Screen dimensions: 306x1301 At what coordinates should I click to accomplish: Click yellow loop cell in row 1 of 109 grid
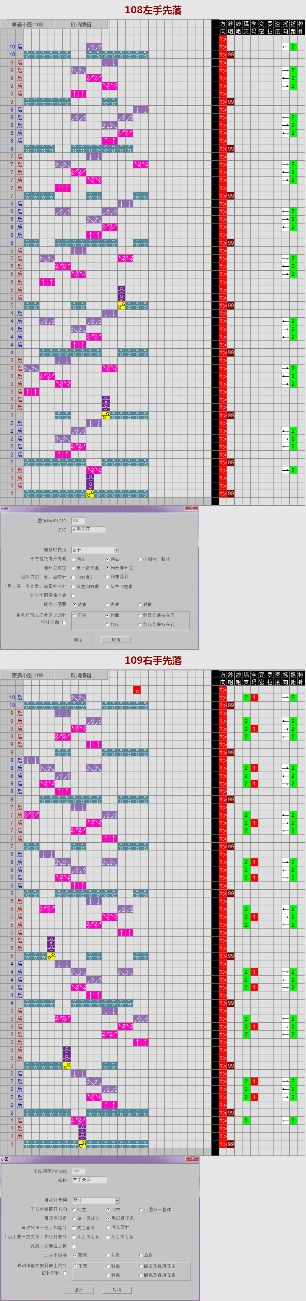82,1144
